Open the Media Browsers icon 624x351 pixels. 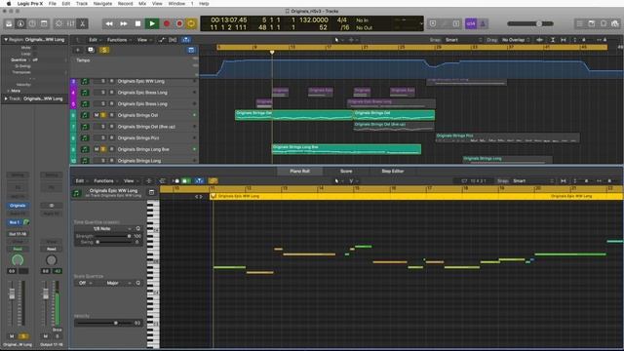pyautogui.click(x=615, y=23)
